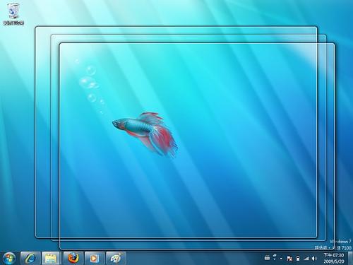Click the power status tray icon

coord(298,259)
